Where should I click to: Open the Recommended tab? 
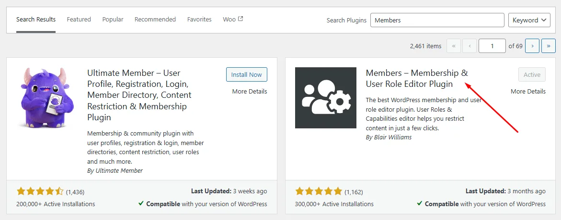155,19
